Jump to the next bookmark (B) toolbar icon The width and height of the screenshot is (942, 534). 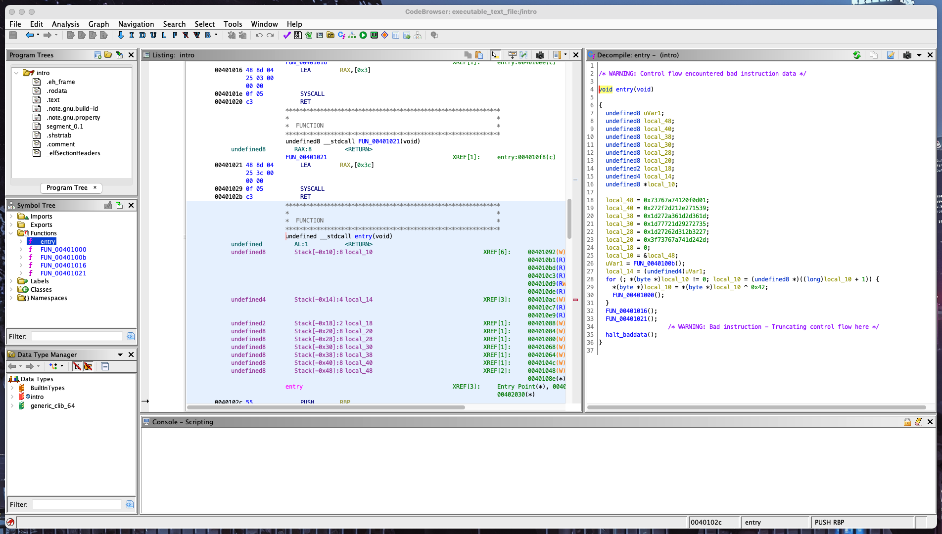[208, 35]
